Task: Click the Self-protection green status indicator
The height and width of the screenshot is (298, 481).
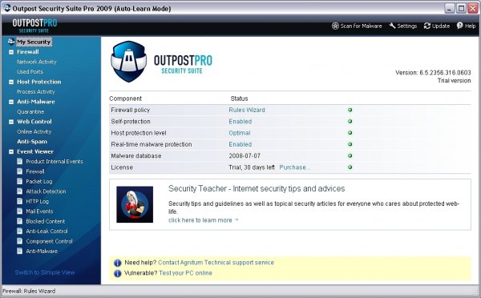Action: point(350,122)
